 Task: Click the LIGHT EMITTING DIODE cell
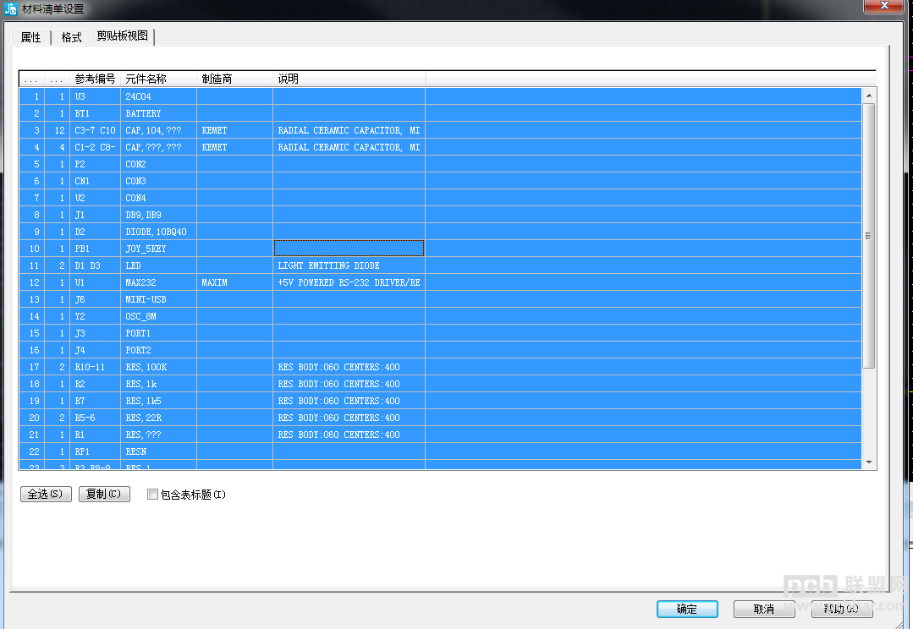point(349,265)
